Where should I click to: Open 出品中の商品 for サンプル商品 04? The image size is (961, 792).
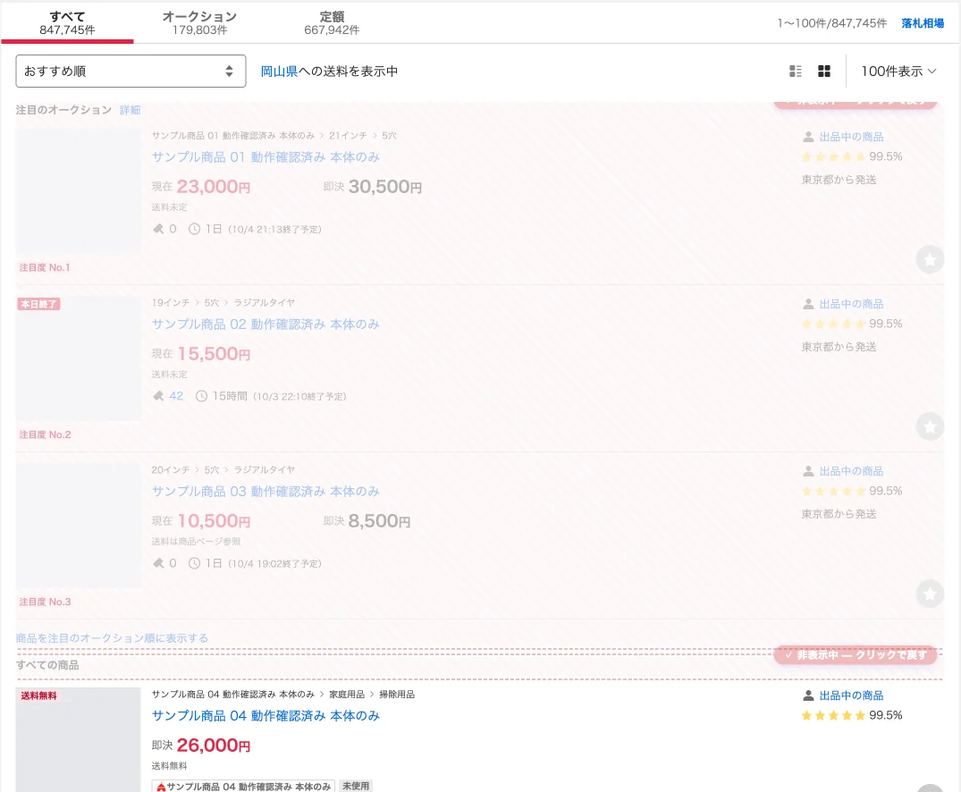click(x=851, y=695)
